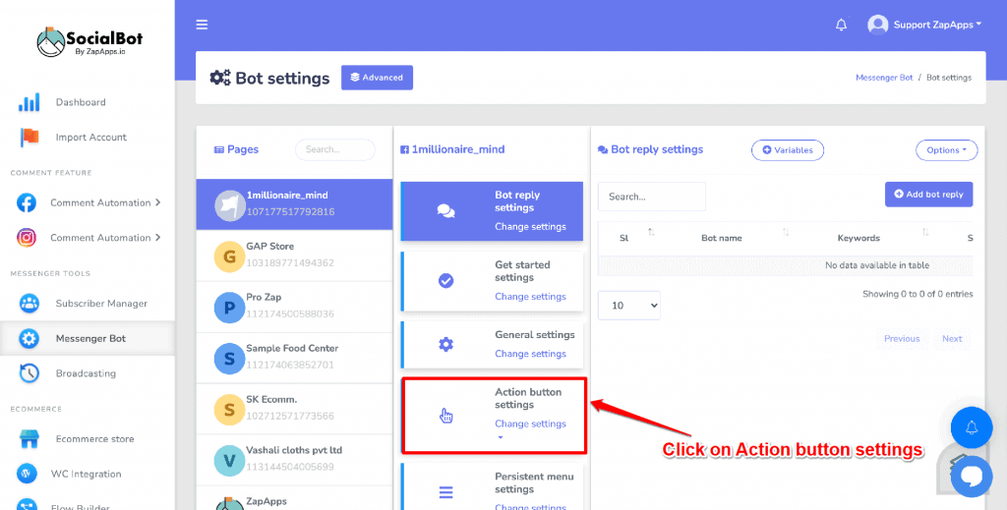Expand Facebook Comment Automation submenu arrow
The height and width of the screenshot is (510, 1007).
pyautogui.click(x=158, y=202)
